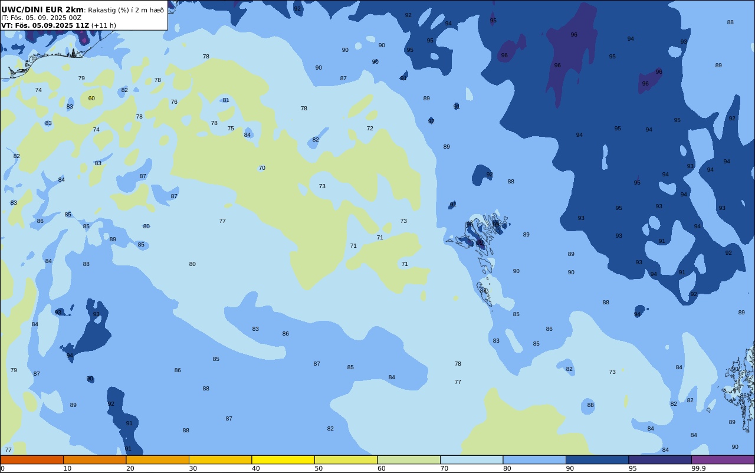755x473 pixels.
Task: Click the 70–80 pale blue legend swatch
Action: 471,459
